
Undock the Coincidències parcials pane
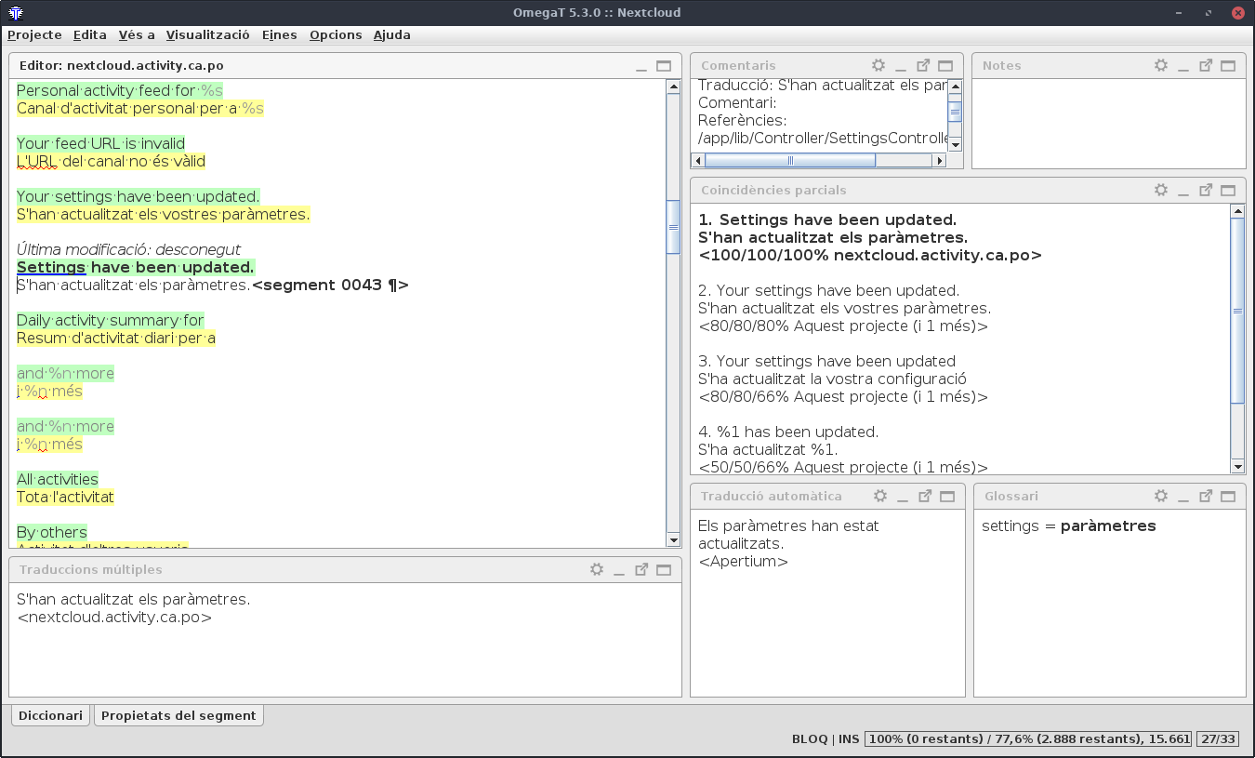(1206, 190)
